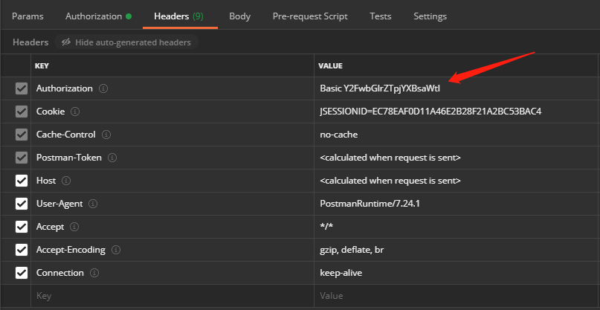Screen dimensions: 600x310
Task: Uncheck the Accept header checkbox
Action: pyautogui.click(x=22, y=227)
